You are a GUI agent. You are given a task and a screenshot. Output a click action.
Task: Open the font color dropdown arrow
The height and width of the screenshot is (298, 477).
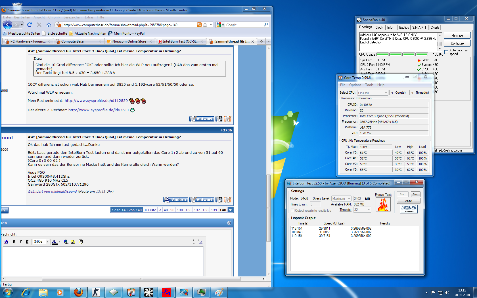pos(59,242)
